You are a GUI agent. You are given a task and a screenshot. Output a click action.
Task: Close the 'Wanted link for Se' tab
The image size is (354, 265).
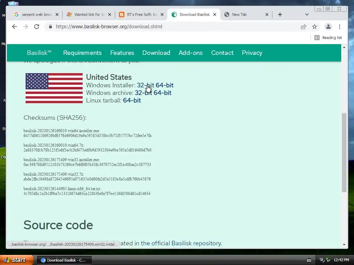tap(110, 14)
